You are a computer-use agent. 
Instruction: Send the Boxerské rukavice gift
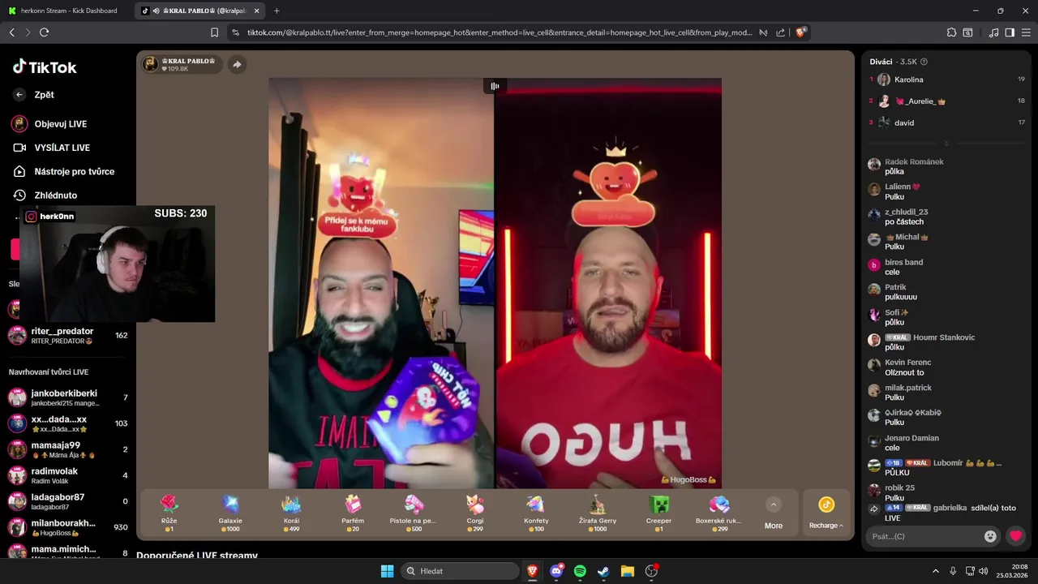(719, 513)
